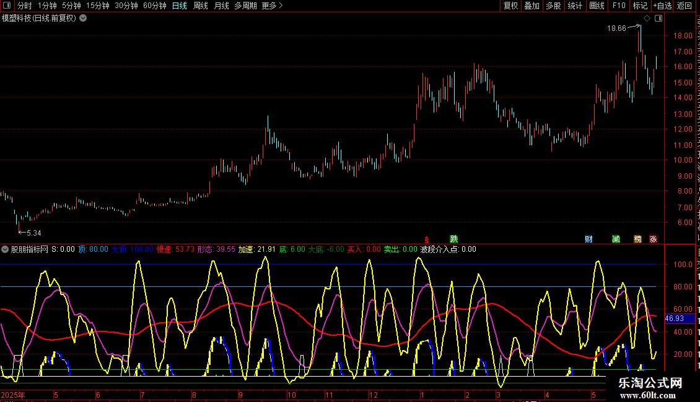
Task: Click the red 涨 event marker
Action: tap(653, 239)
